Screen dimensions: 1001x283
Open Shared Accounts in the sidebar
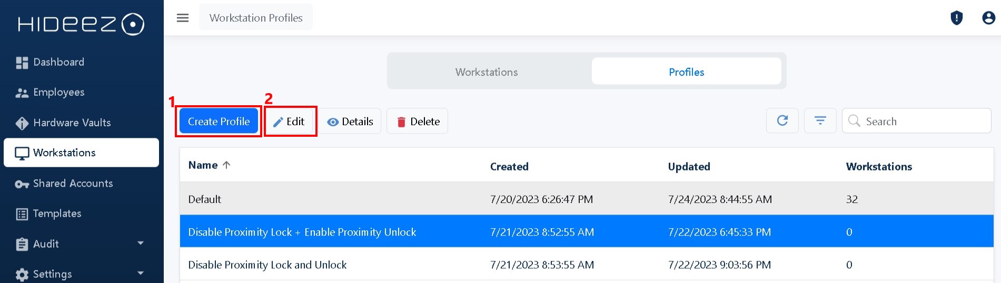pyautogui.click(x=73, y=184)
